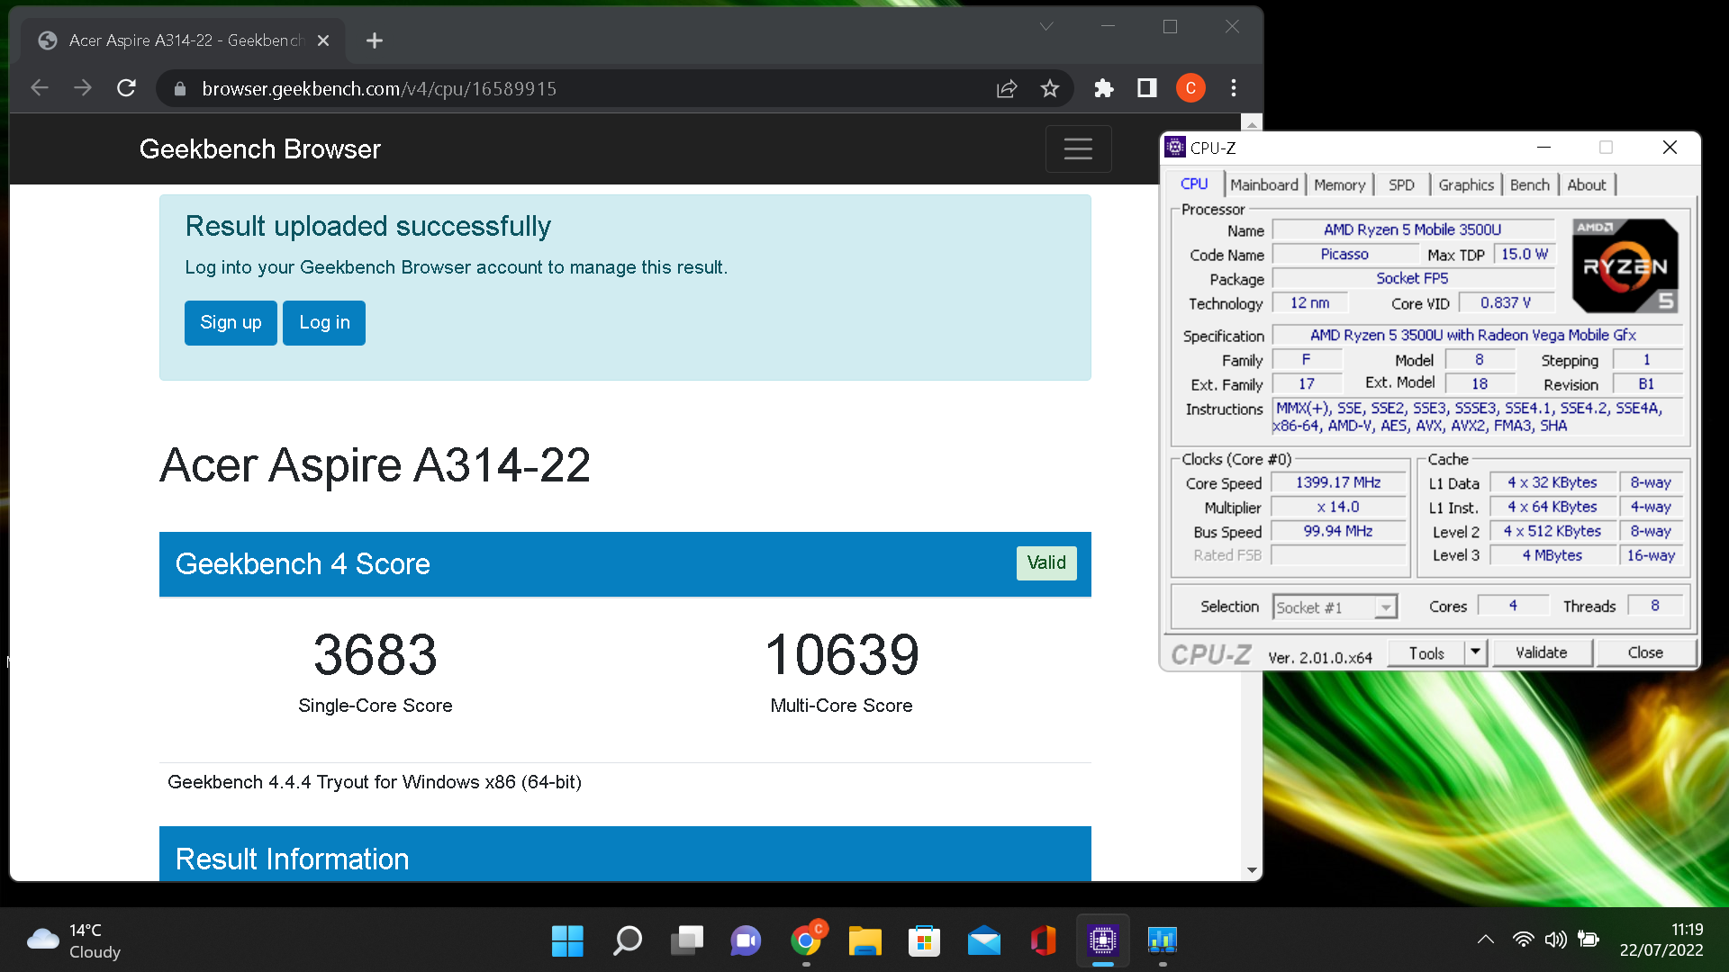
Task: Switch to the Bench tab
Action: 1529,184
